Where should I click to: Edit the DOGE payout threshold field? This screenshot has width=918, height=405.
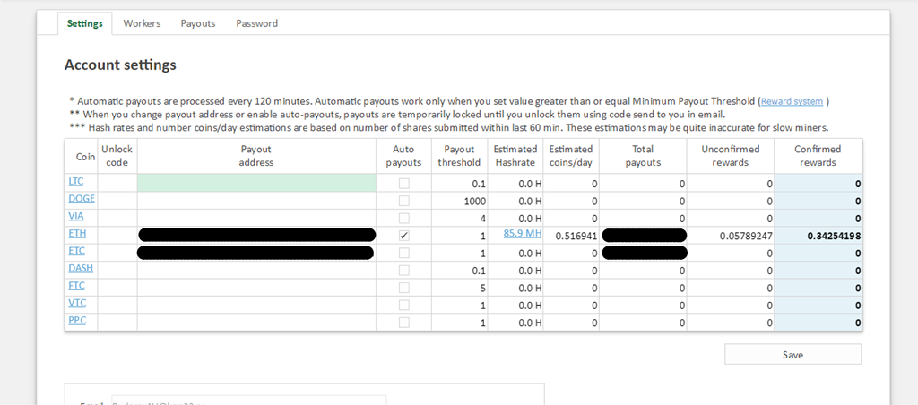point(460,200)
